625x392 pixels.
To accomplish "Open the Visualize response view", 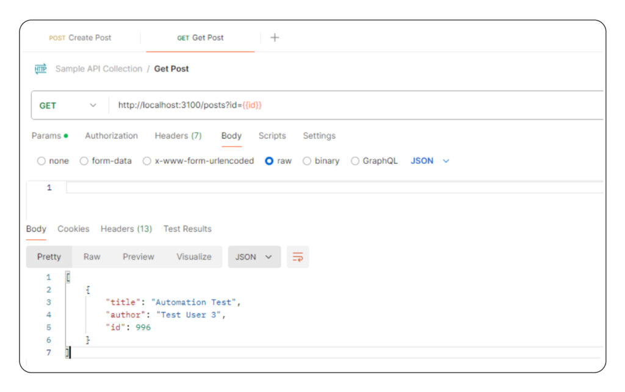I will click(x=194, y=257).
